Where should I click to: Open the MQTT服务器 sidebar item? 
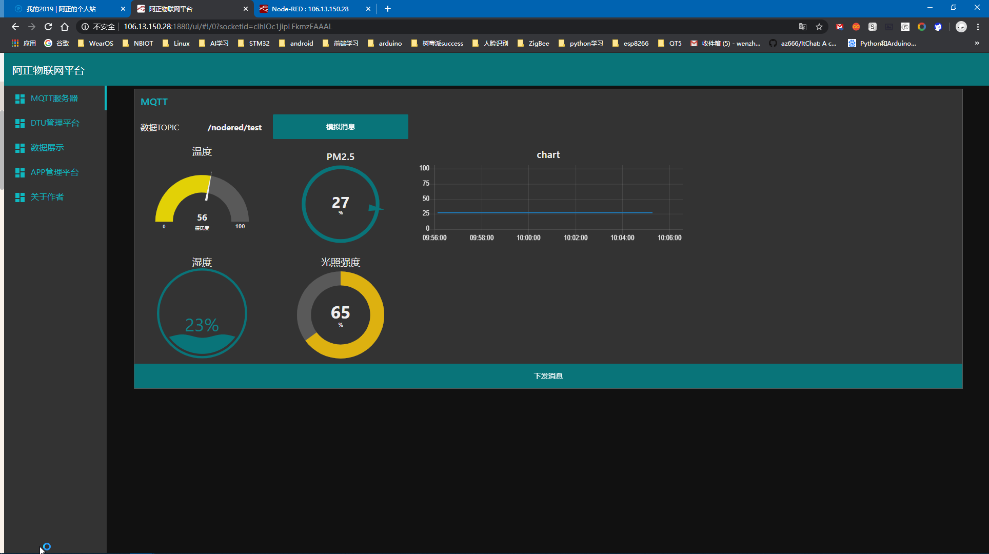[x=54, y=98]
